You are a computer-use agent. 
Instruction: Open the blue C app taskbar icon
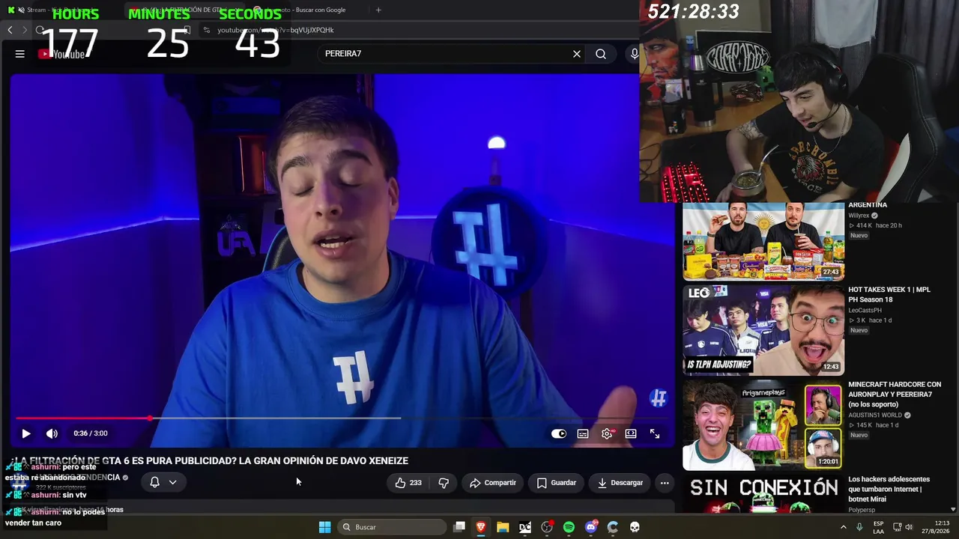(x=613, y=527)
